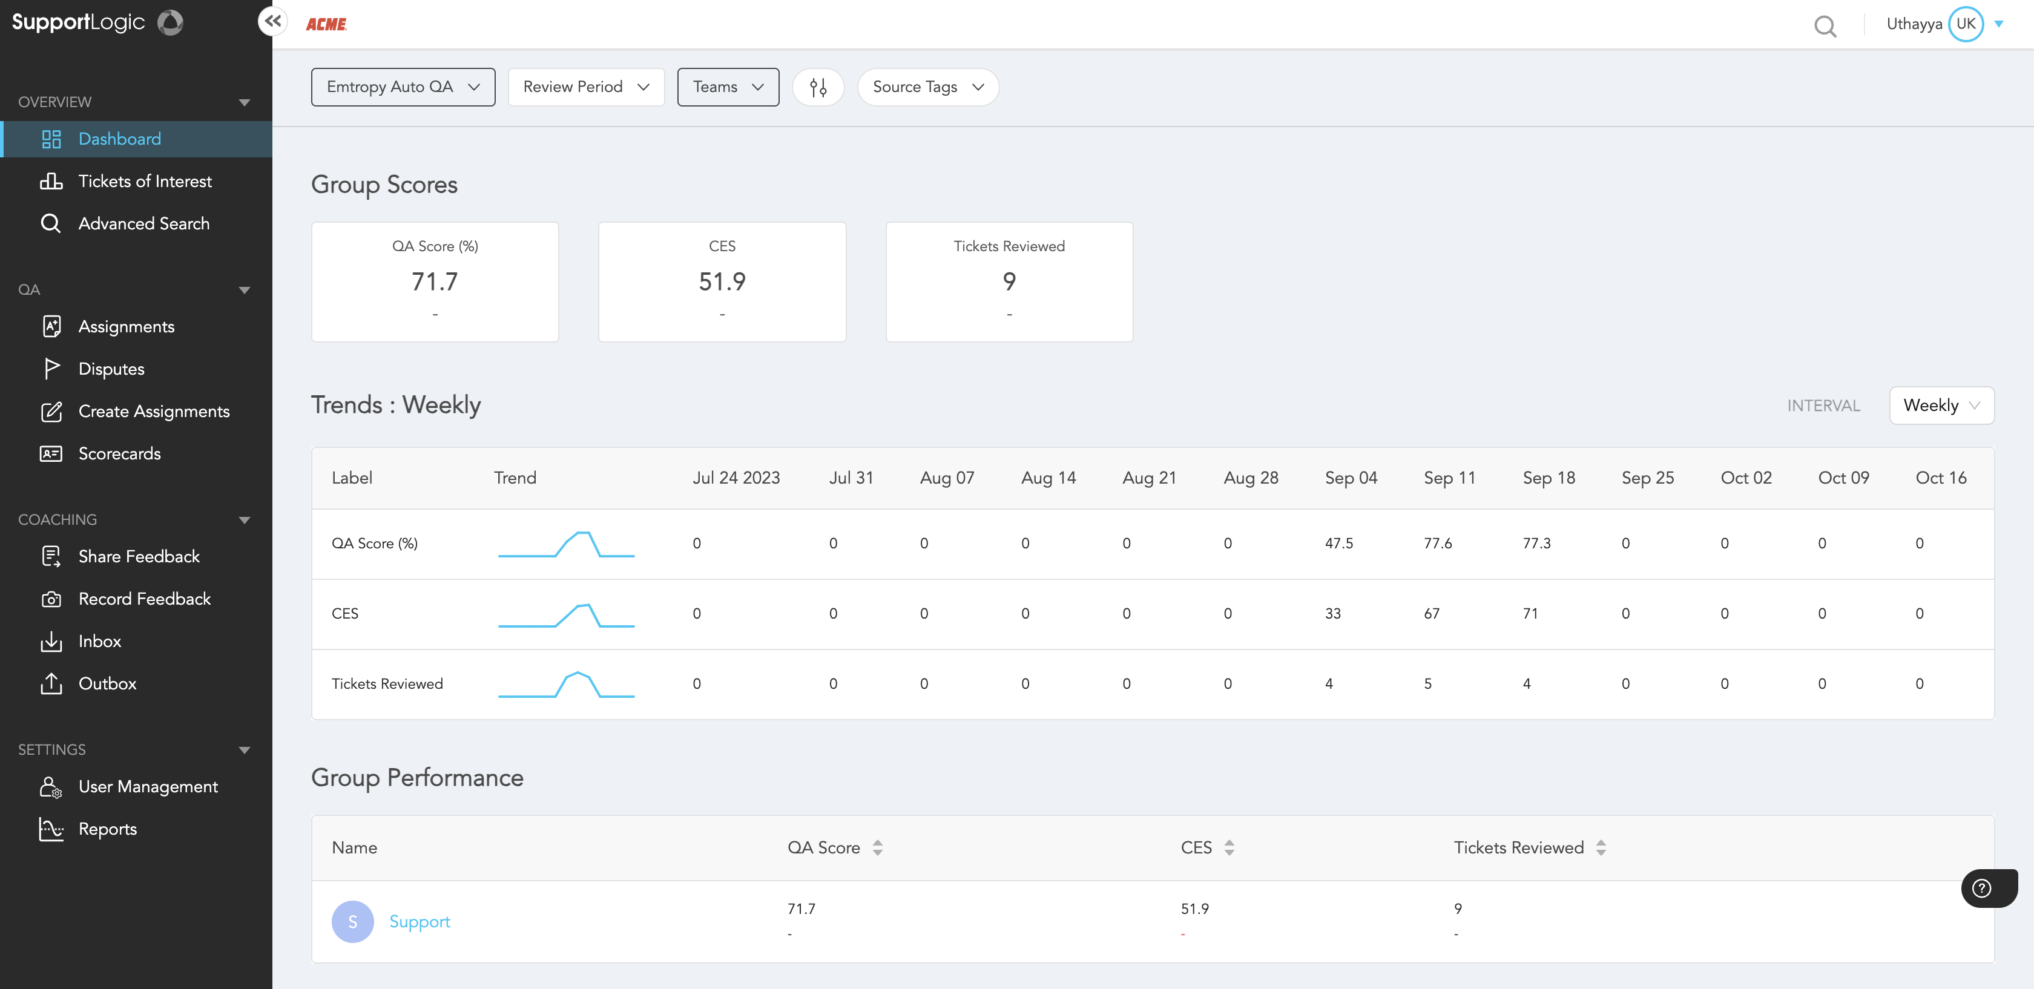Click the Support group S avatar
Viewport: 2034px width, 989px height.
(353, 922)
